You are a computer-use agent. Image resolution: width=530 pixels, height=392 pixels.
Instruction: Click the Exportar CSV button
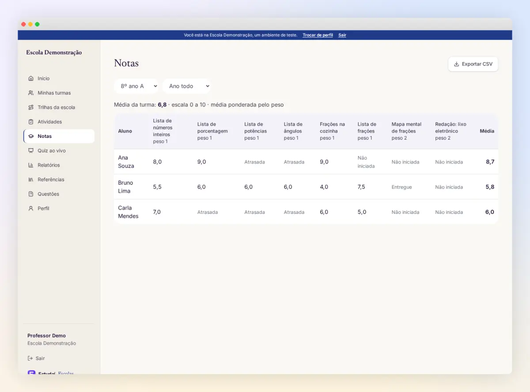pos(473,64)
